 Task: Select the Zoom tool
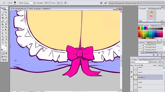point(6,42)
